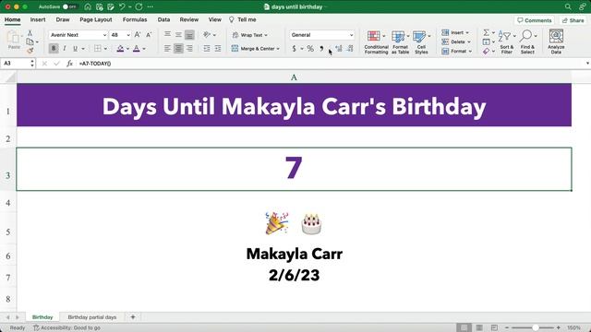This screenshot has height=332, width=591.
Task: Increase font size with the larger A icon
Action: 138,35
